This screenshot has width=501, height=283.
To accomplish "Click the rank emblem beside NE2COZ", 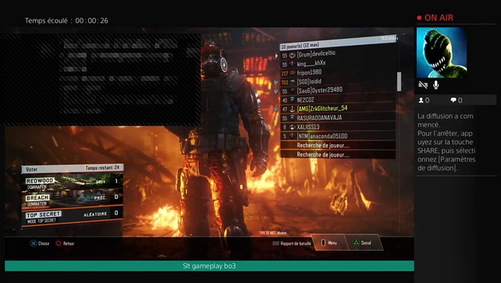I will click(x=292, y=100).
